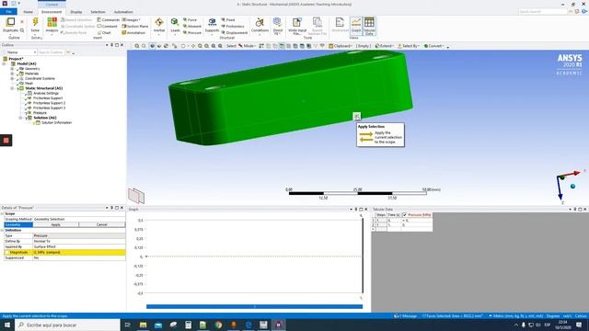589x331 pixels.
Task: Insert a Force load
Action: [191, 19]
